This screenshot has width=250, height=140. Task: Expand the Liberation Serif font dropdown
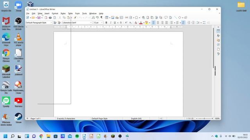point(91,23)
